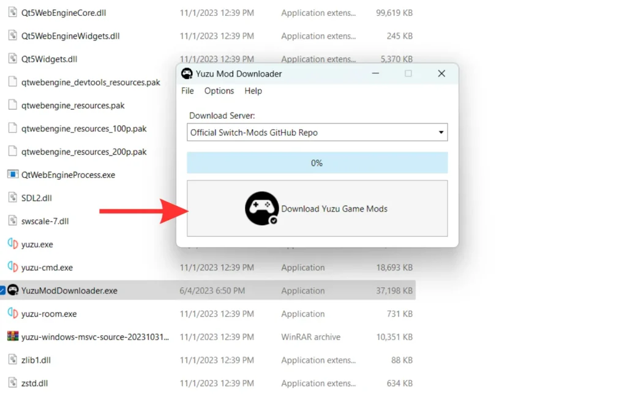This screenshot has width=627, height=397.
Task: Select the YuzuModDownloader.exe file name
Action: tap(70, 291)
